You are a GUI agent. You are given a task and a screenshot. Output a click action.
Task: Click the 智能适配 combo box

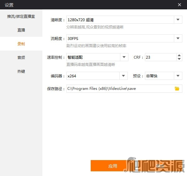click(x=97, y=57)
